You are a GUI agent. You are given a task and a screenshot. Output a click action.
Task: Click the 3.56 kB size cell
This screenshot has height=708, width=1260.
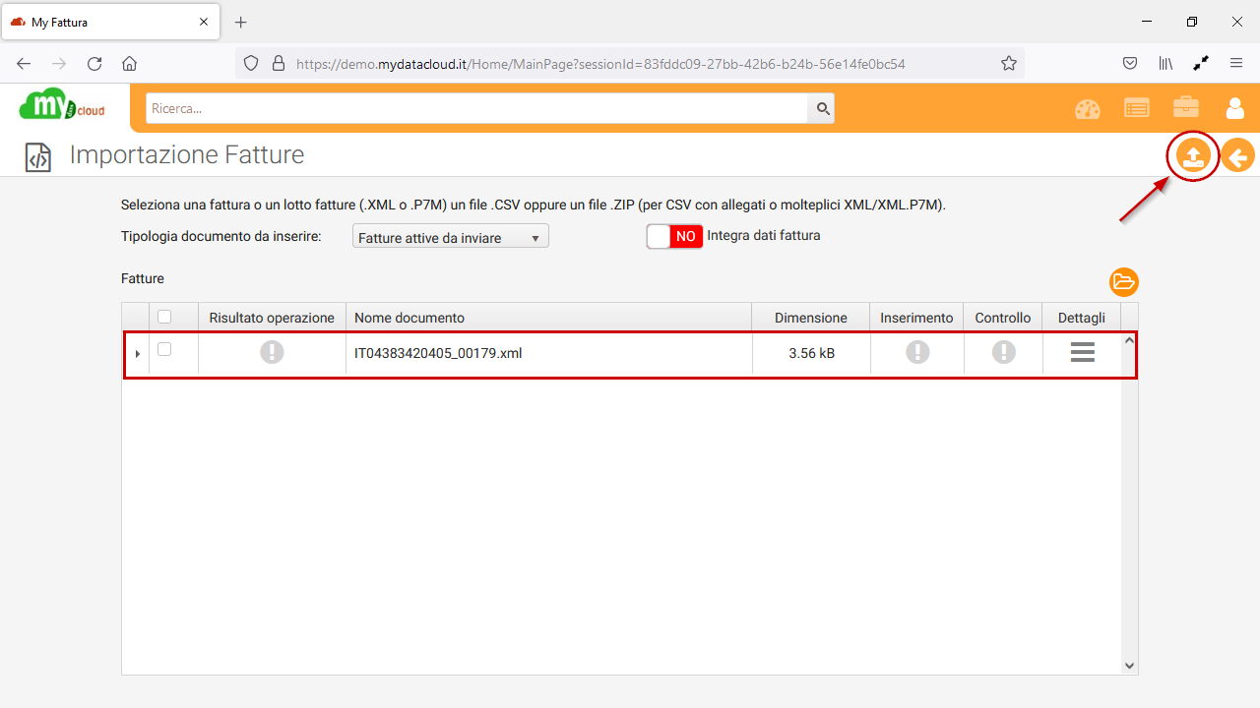click(x=811, y=353)
